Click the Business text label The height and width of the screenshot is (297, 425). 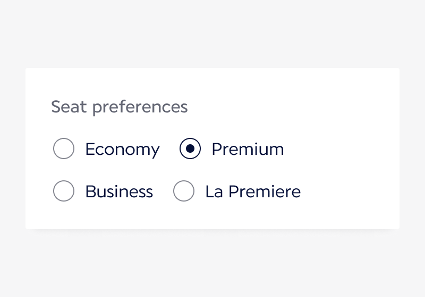point(119,191)
